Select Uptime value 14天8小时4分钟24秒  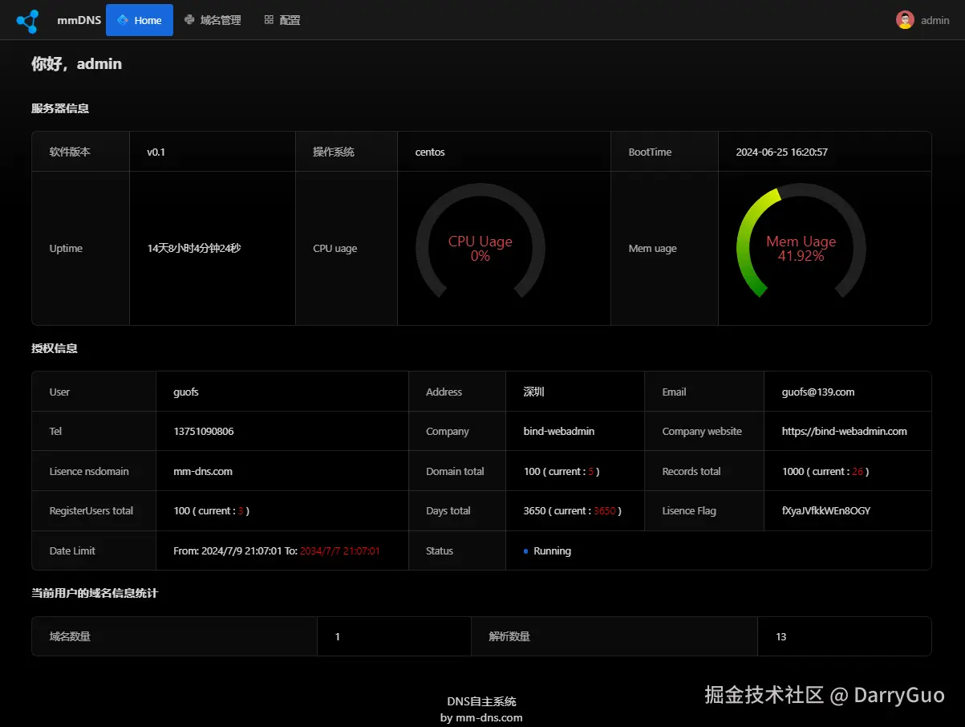click(194, 248)
